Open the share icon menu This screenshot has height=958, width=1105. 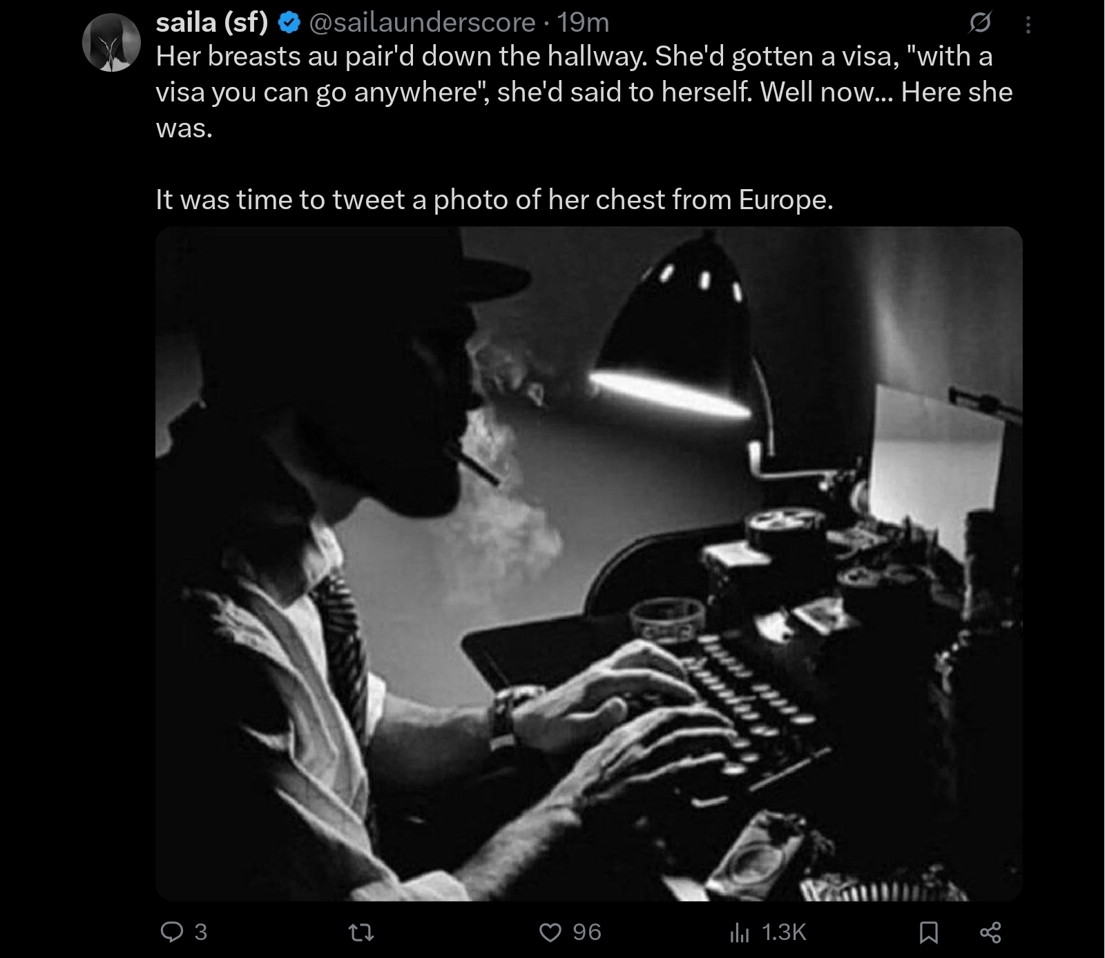click(x=990, y=933)
